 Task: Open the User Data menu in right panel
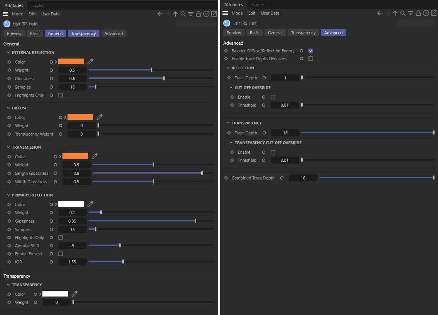click(x=270, y=13)
